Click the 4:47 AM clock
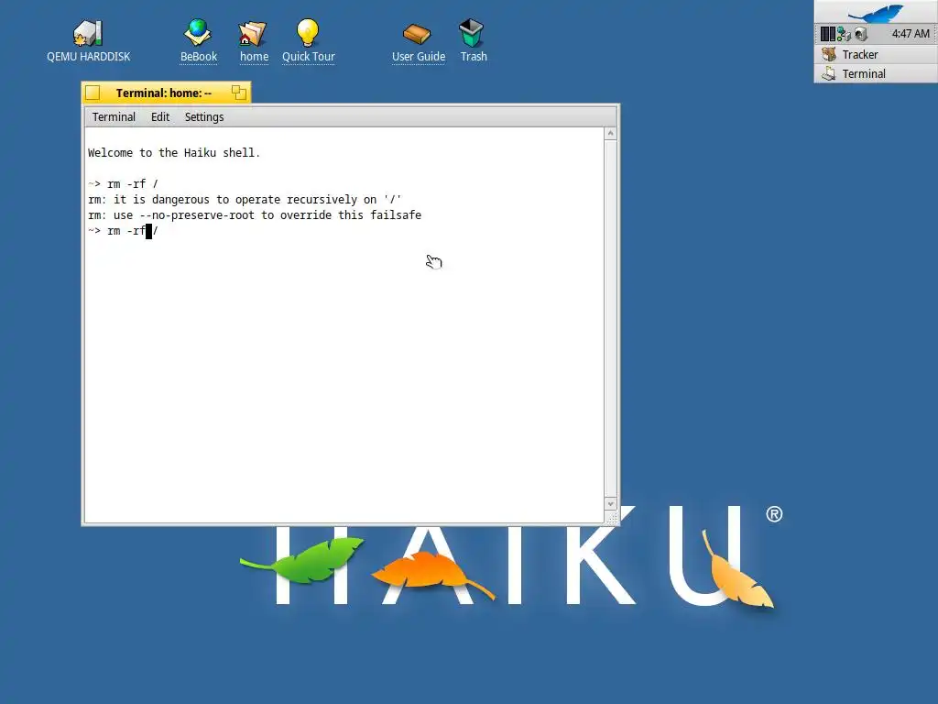The image size is (938, 704). 911,34
